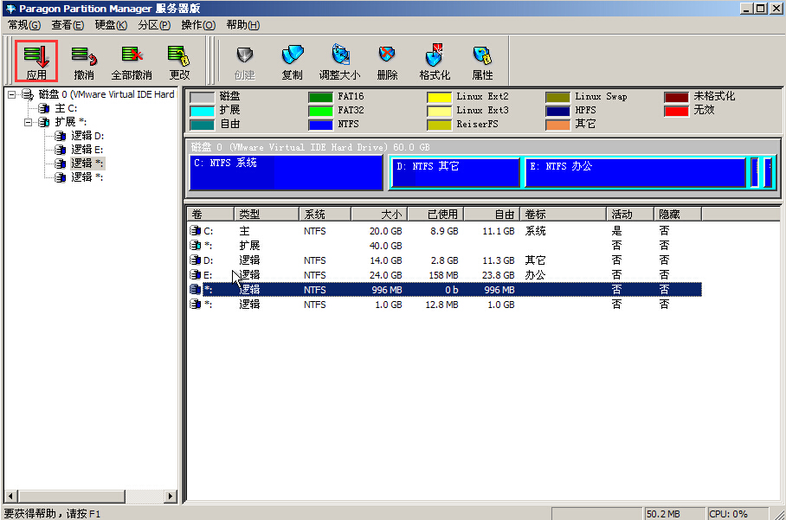Viewport: 786px width, 520px height.
Task: Click the Properties (属性) toolbar icon
Action: [x=482, y=56]
